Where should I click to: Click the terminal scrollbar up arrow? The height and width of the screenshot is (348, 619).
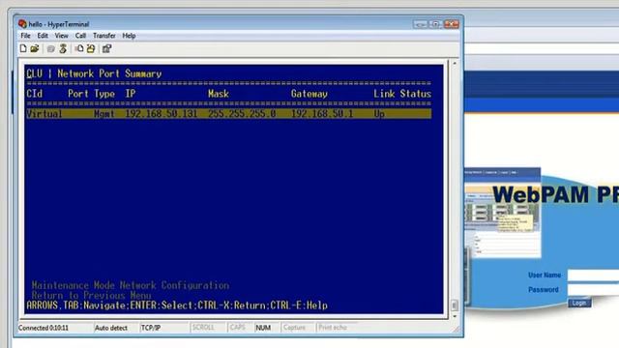click(455, 63)
